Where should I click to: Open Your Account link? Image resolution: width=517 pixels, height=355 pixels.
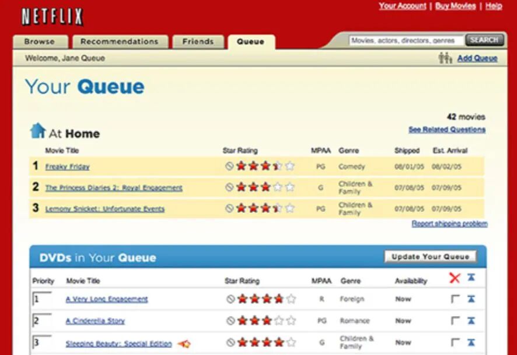tap(403, 6)
